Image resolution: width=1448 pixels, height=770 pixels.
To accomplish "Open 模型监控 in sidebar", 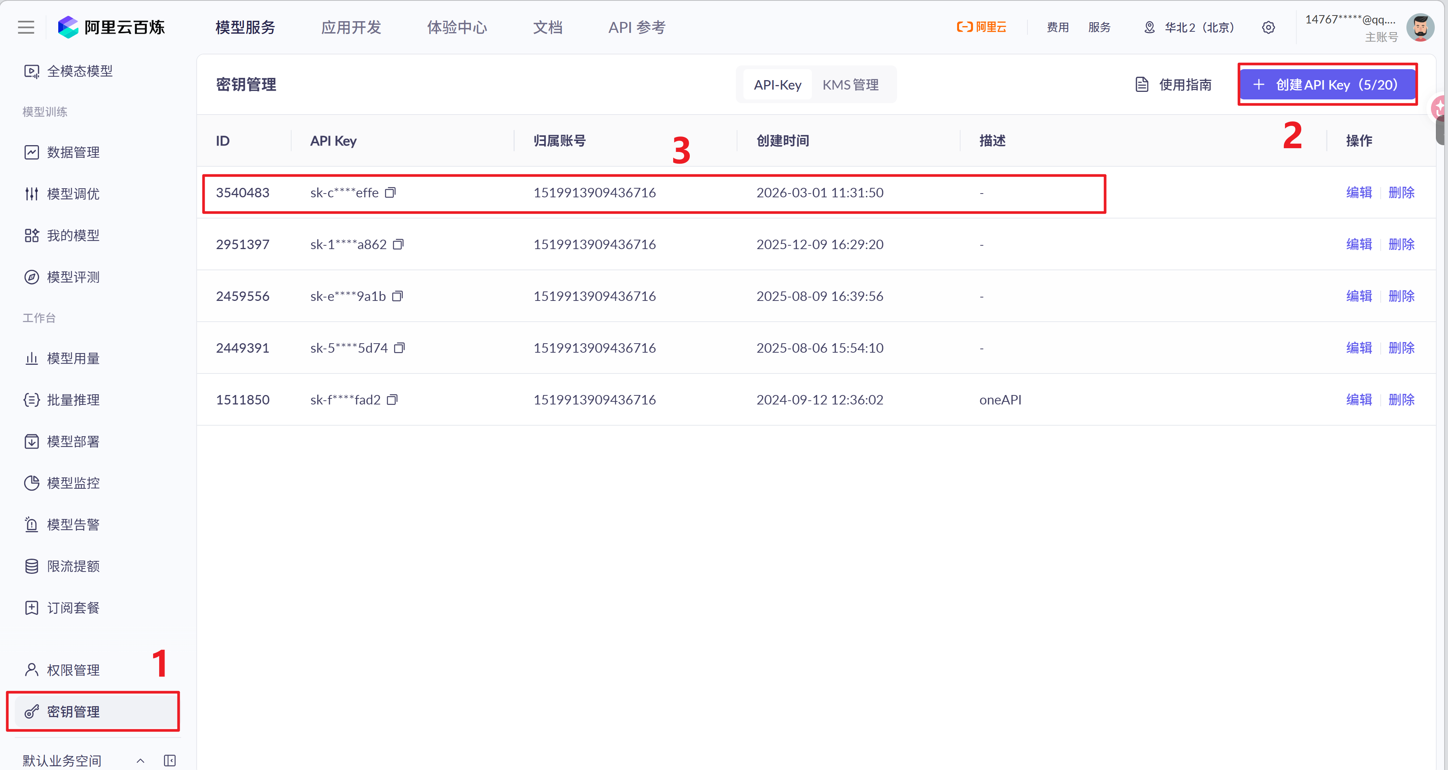I will [x=73, y=483].
